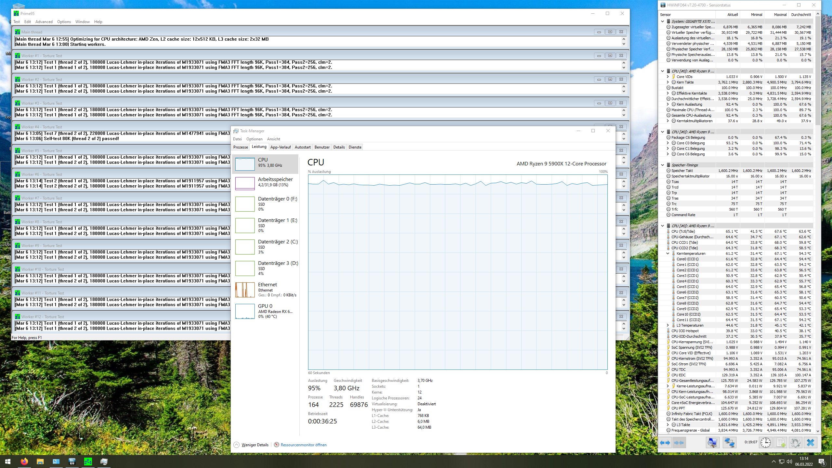Collapse the Kerntemperaturen tree node
Screen dimensions: 832x468
668,253
